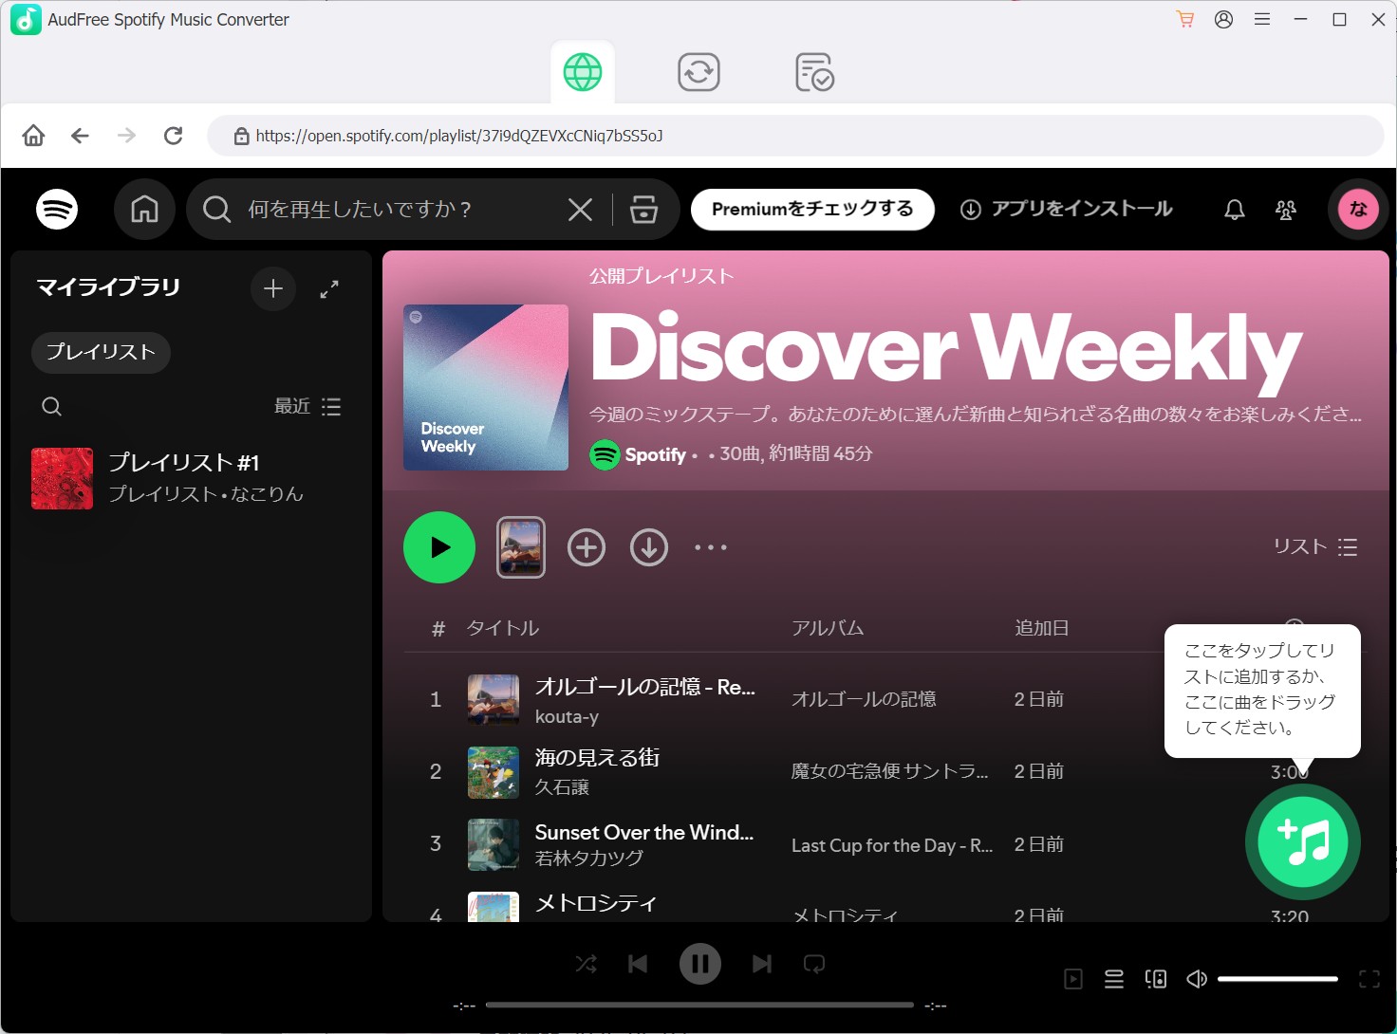1397x1034 pixels.
Task: Add playlist to library with plus circle
Action: pos(587,547)
